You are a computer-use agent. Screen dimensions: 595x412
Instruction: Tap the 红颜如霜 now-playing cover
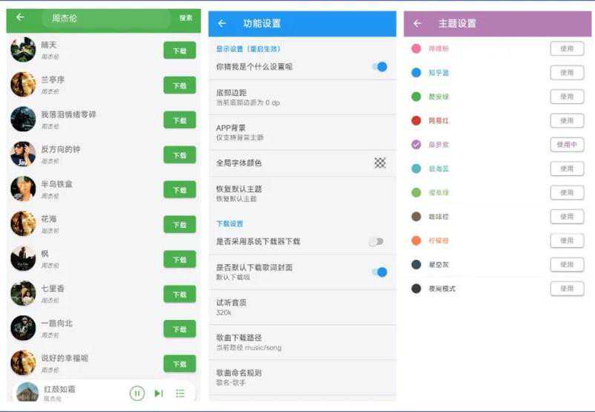tap(27, 393)
